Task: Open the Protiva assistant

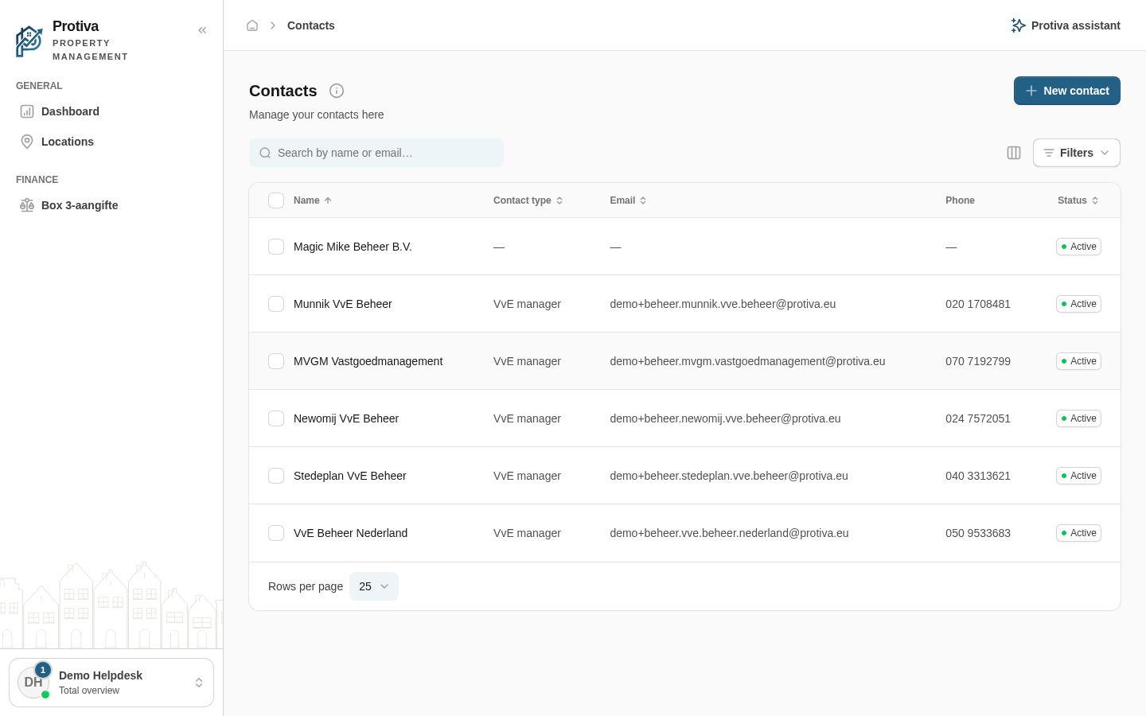Action: (1066, 25)
